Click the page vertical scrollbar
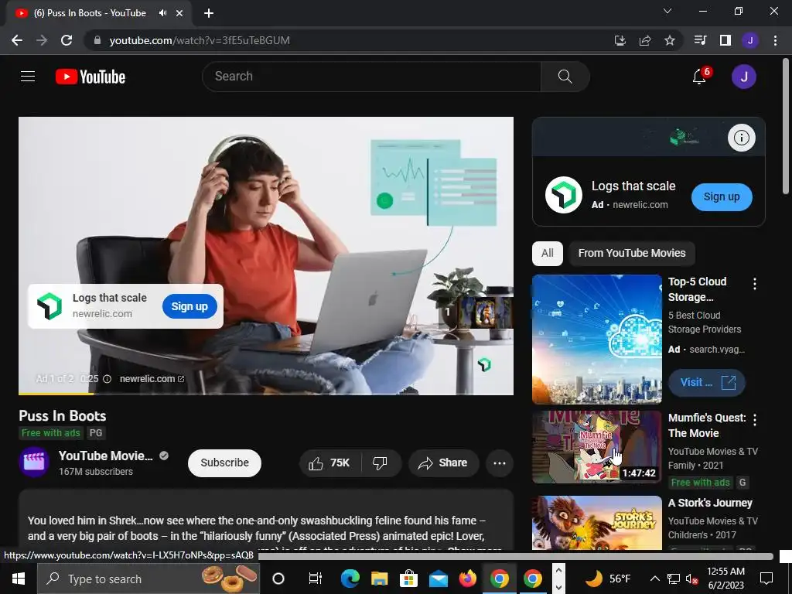The height and width of the screenshot is (594, 792). click(x=786, y=126)
